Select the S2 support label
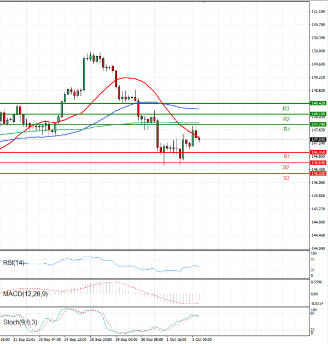This screenshot has width=328, height=344. pyautogui.click(x=286, y=167)
